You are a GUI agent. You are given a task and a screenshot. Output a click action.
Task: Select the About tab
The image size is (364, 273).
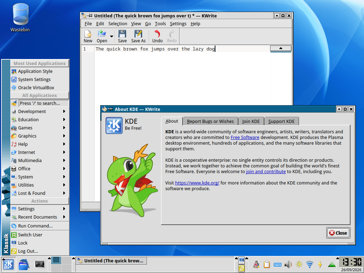pyautogui.click(x=172, y=121)
